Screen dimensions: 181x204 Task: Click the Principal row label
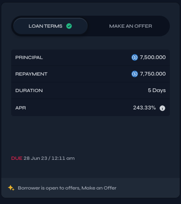tap(29, 57)
